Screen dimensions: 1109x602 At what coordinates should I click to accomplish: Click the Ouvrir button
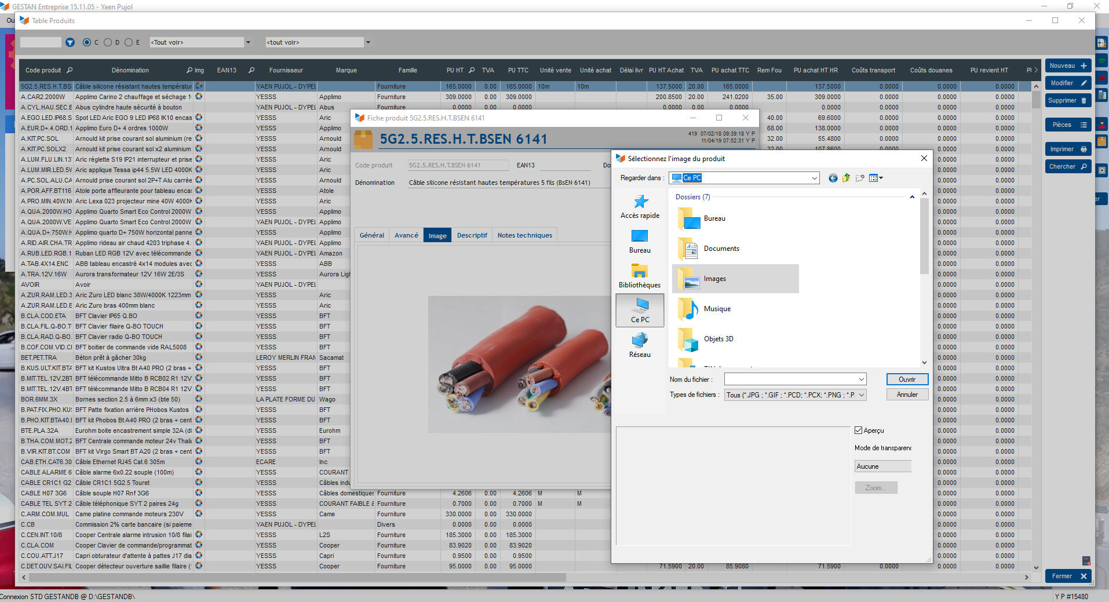click(907, 380)
